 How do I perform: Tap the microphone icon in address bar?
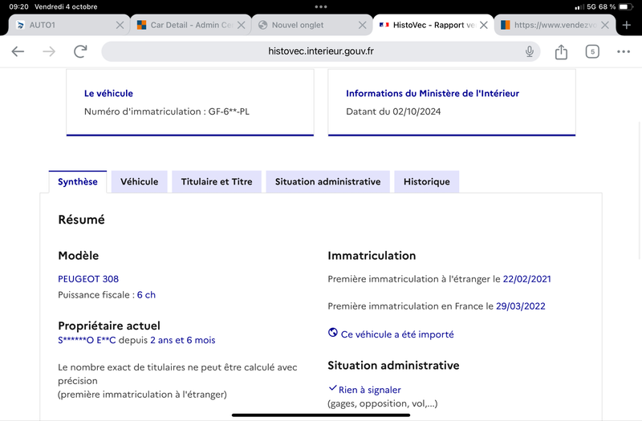(530, 51)
